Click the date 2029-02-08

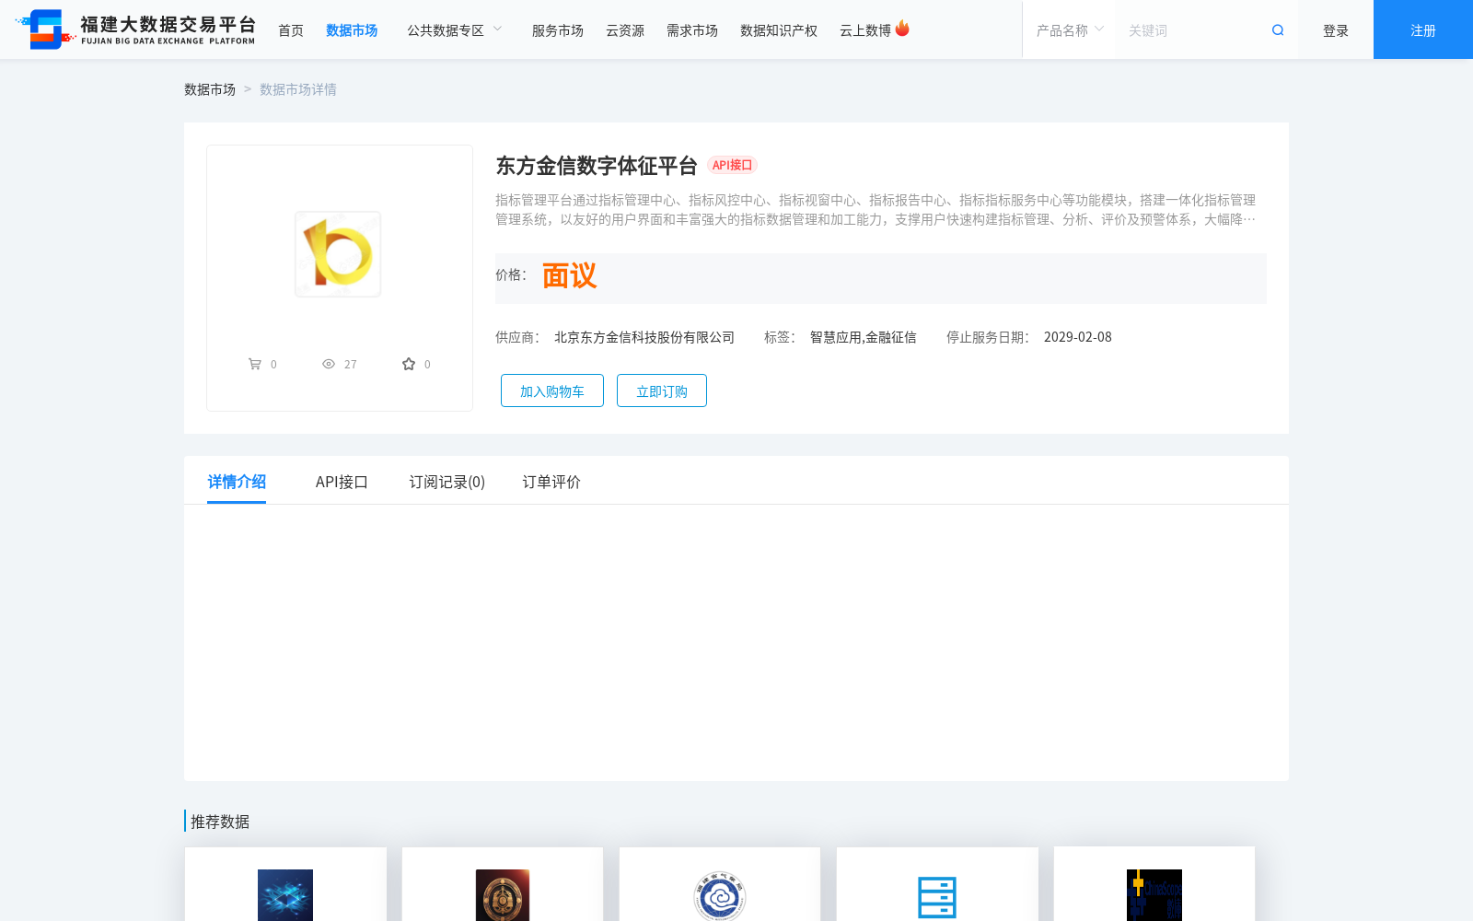click(x=1078, y=337)
